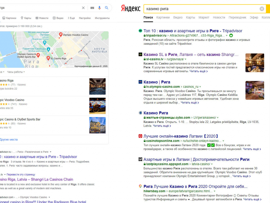Expand the Часы работы filter dropdown
The height and width of the screenshot is (203, 270).
pyautogui.click(x=16, y=72)
